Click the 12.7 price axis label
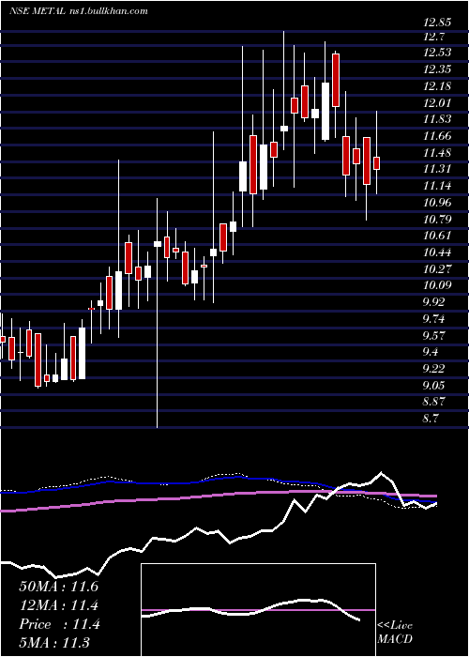The width and height of the screenshot is (469, 657). 433,38
